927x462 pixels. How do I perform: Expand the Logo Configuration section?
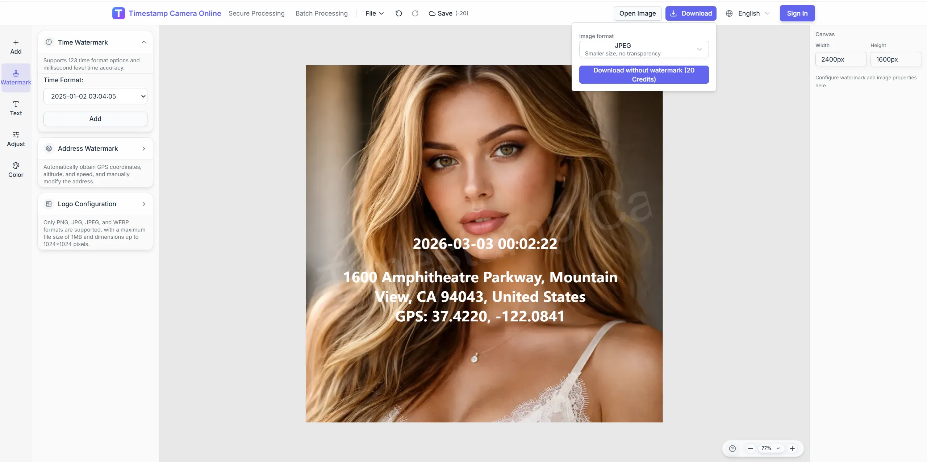[x=143, y=204]
